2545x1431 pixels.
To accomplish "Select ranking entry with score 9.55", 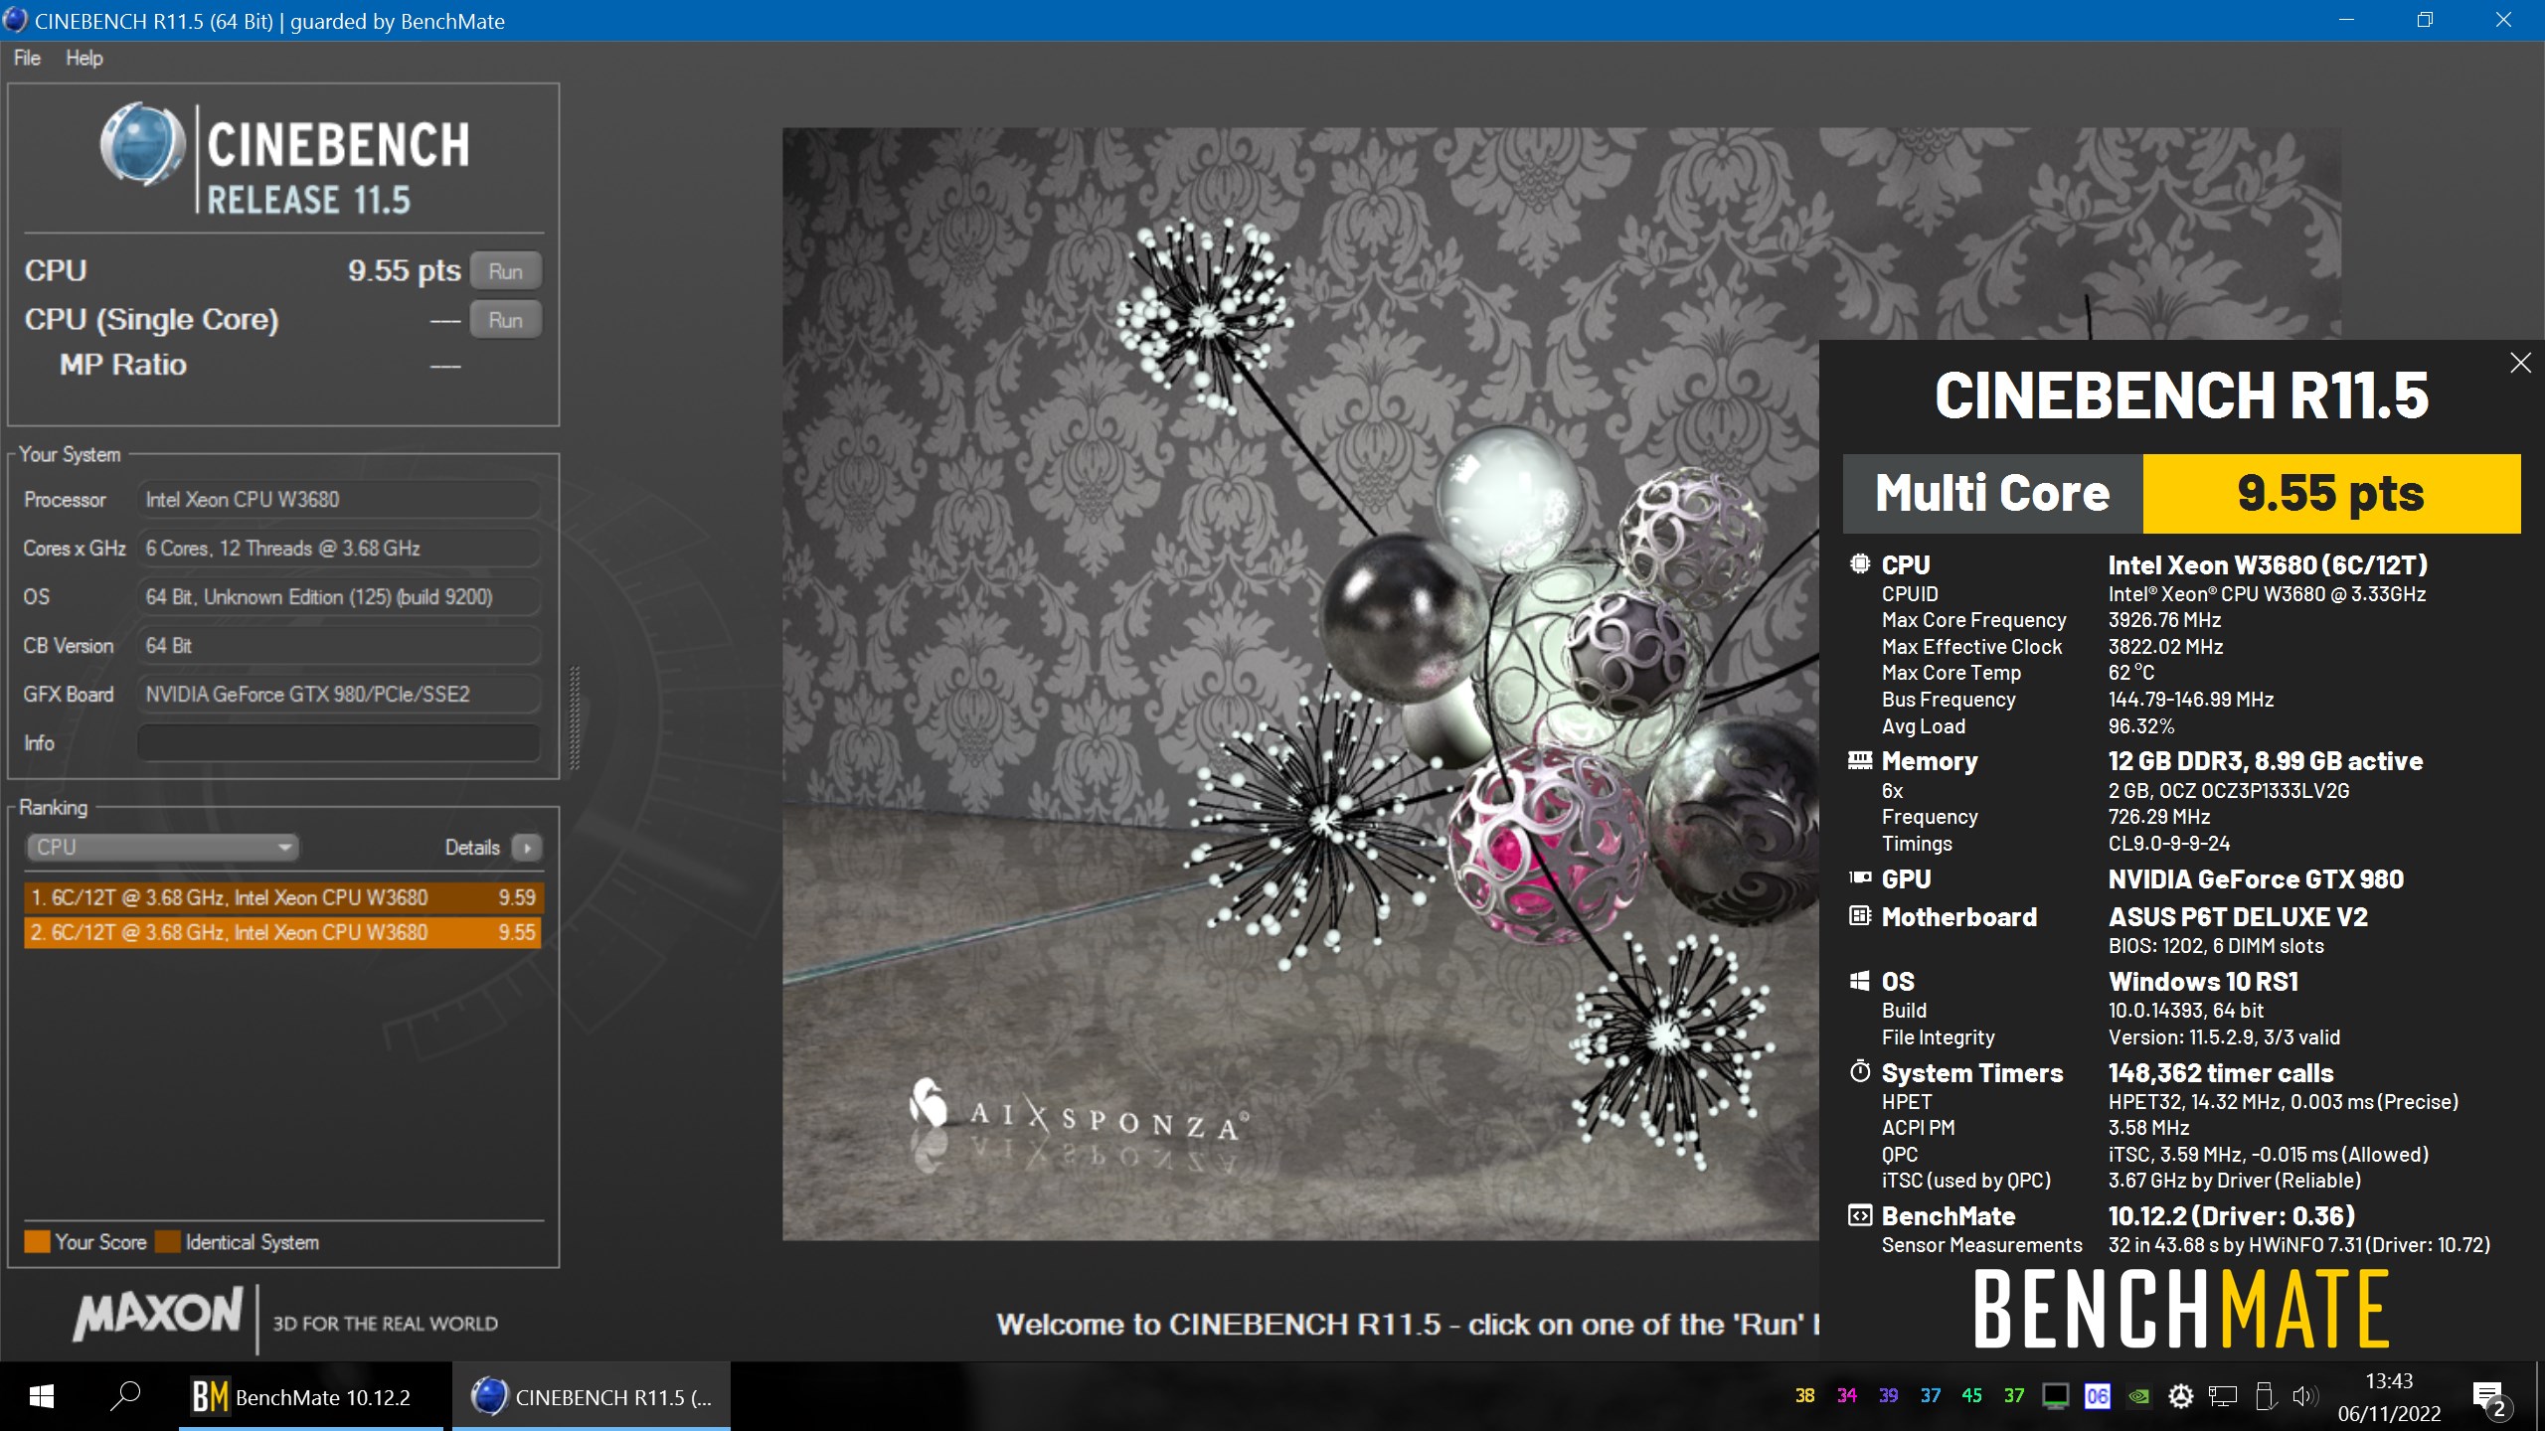I will pos(282,932).
